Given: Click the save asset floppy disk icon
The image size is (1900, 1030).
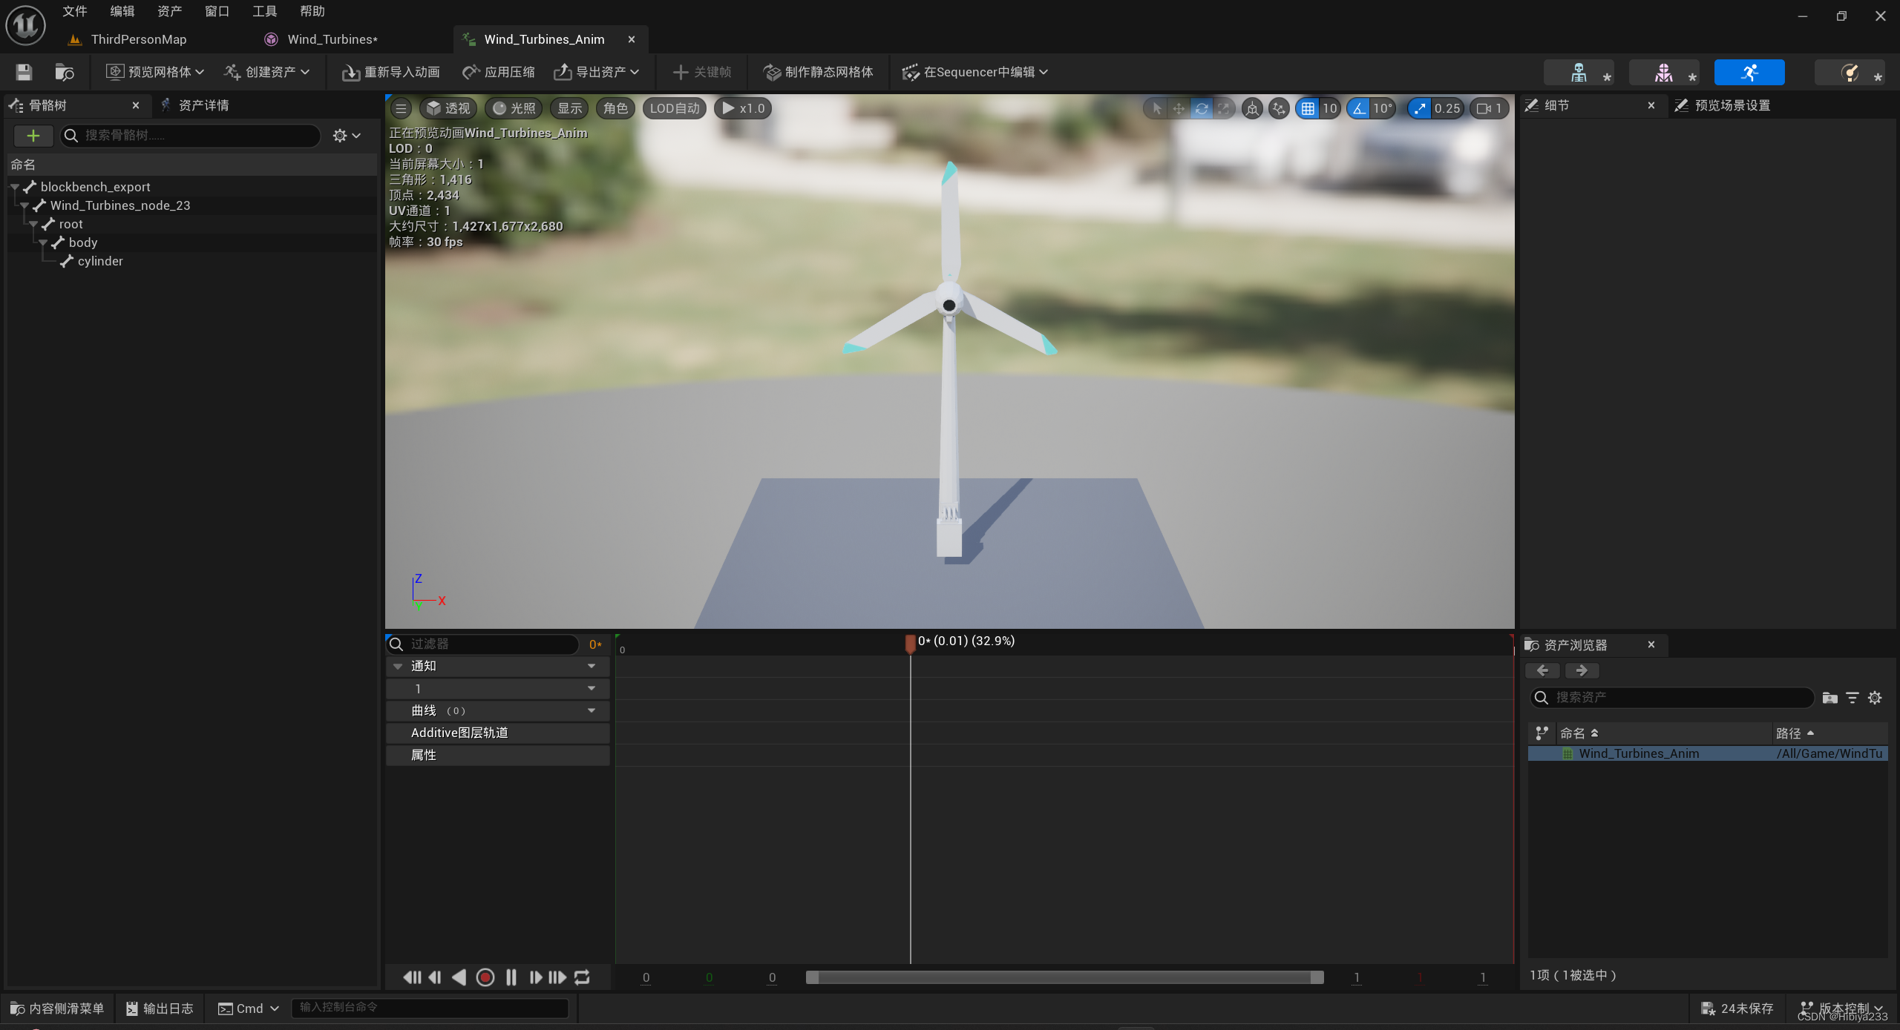Looking at the screenshot, I should (x=24, y=72).
